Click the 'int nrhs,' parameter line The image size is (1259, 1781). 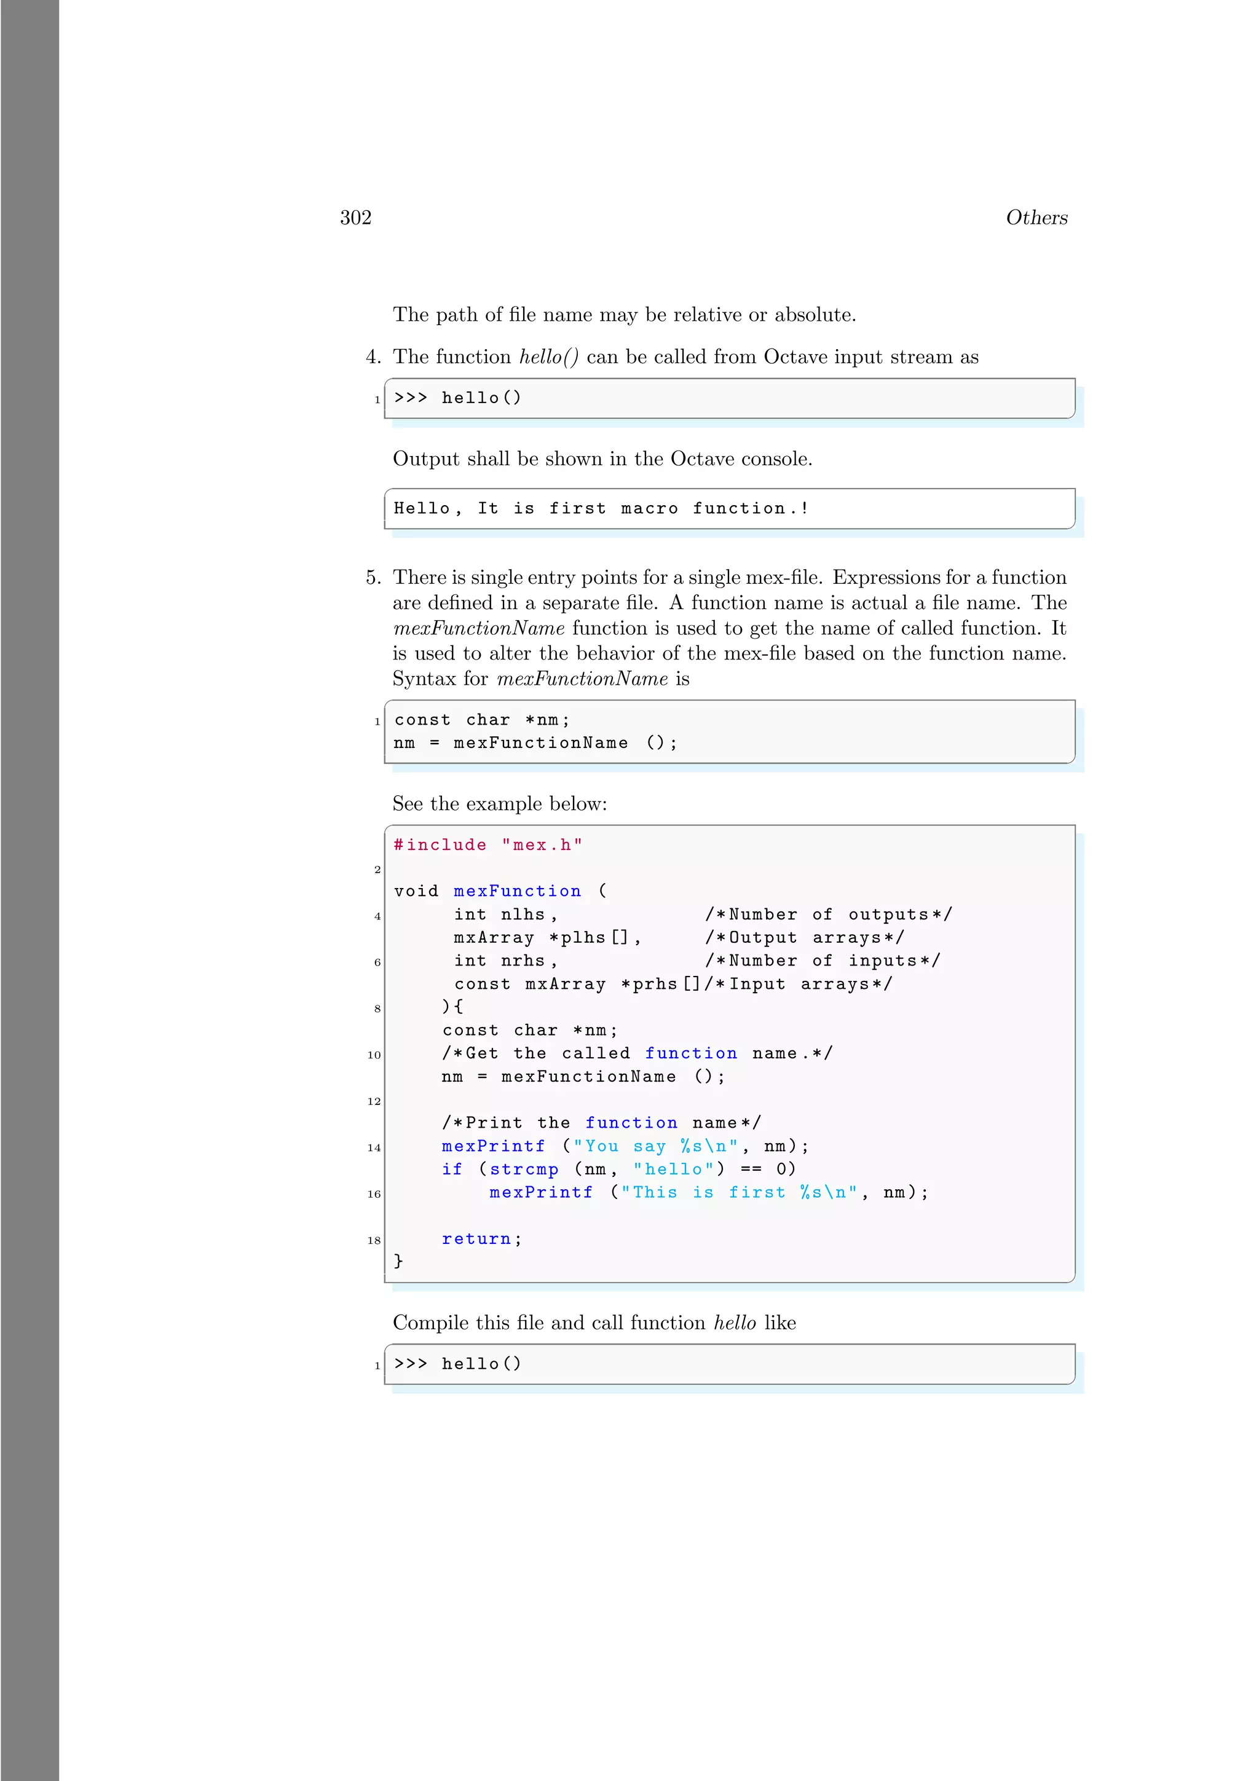[506, 961]
